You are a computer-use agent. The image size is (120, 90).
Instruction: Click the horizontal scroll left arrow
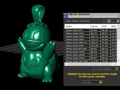[x=66, y=64]
